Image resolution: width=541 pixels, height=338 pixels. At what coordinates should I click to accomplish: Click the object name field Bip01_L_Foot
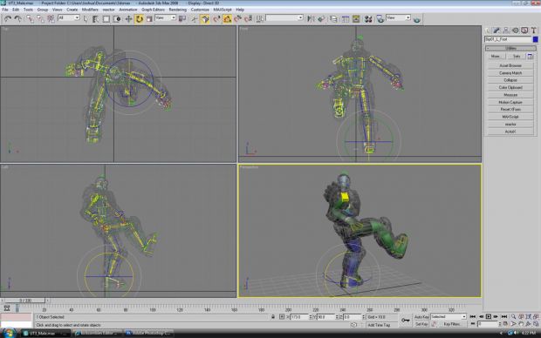tap(508, 39)
